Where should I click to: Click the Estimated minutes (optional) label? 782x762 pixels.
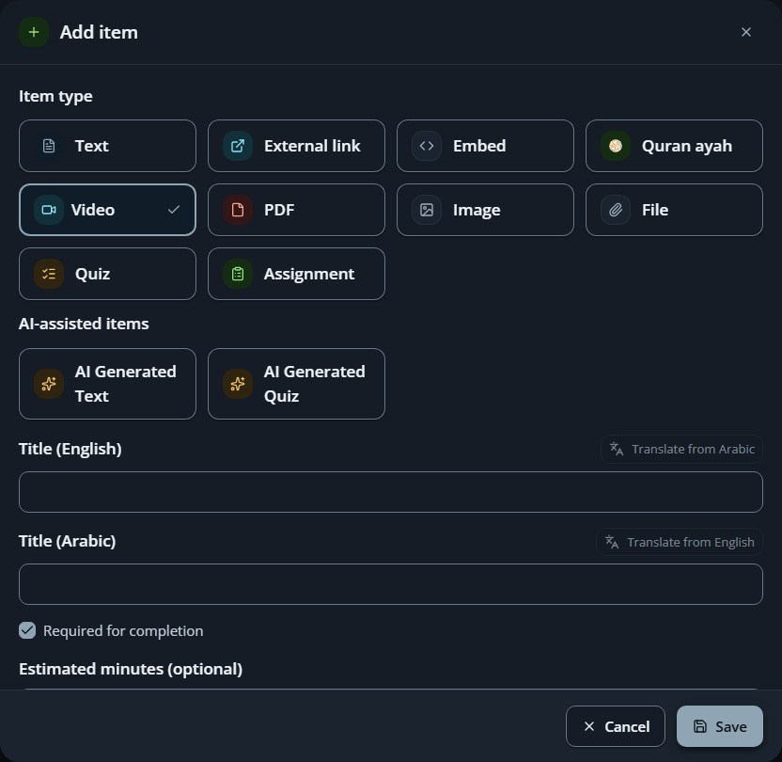coord(131,669)
